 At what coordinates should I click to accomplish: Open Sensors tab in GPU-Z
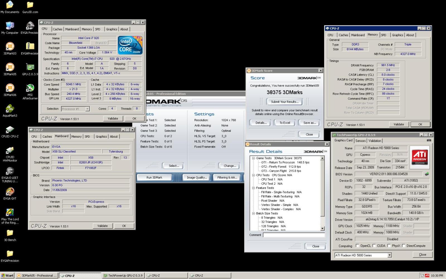coord(360,141)
